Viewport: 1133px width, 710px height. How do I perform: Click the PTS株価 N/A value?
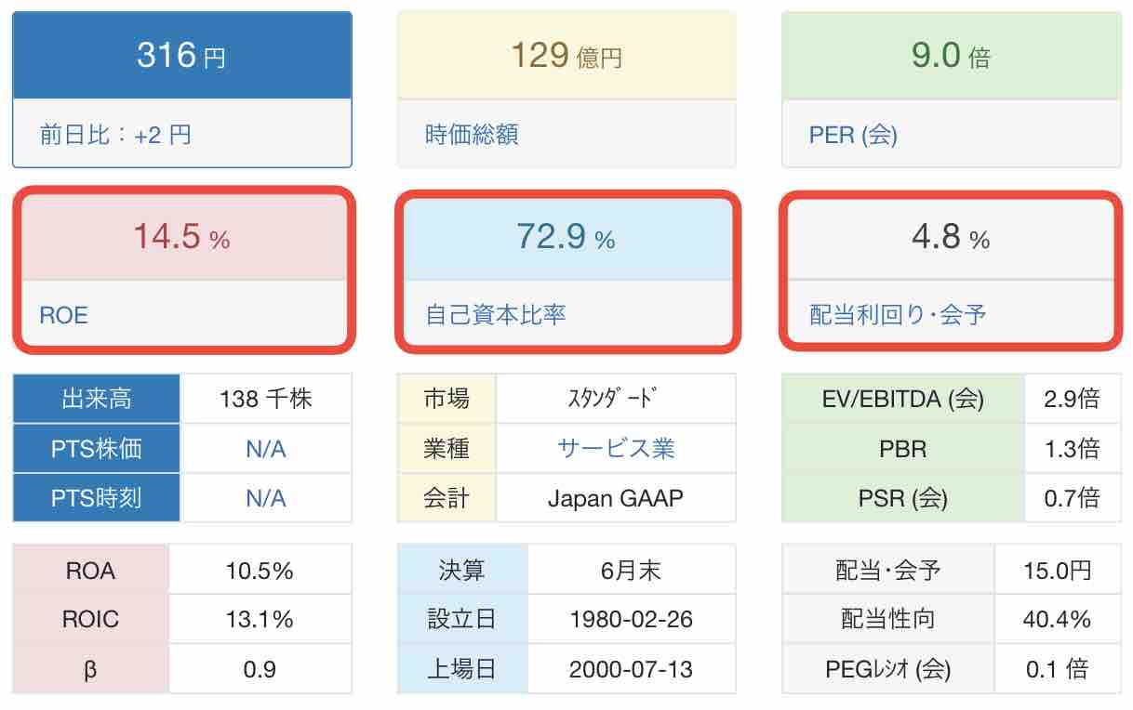[266, 449]
